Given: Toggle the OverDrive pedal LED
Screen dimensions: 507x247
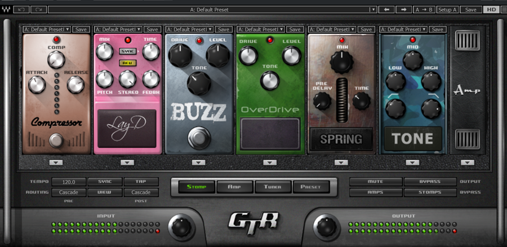Looking at the screenshot, I should tap(270, 40).
